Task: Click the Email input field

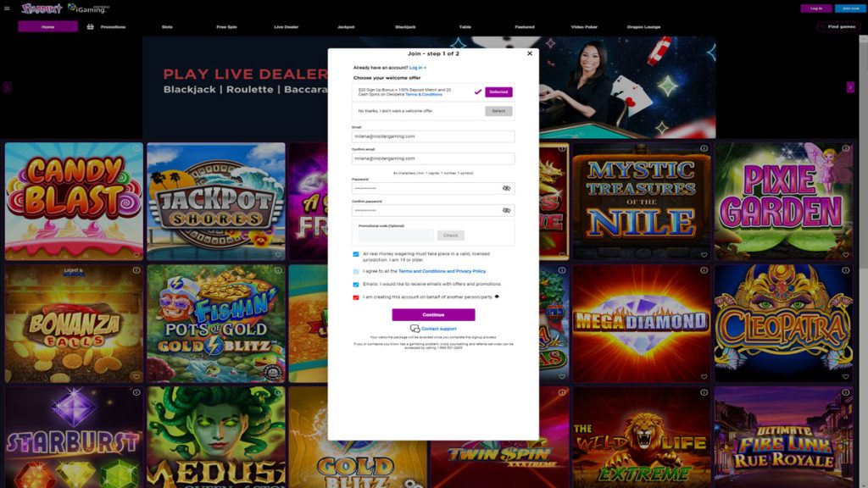Action: [x=433, y=136]
